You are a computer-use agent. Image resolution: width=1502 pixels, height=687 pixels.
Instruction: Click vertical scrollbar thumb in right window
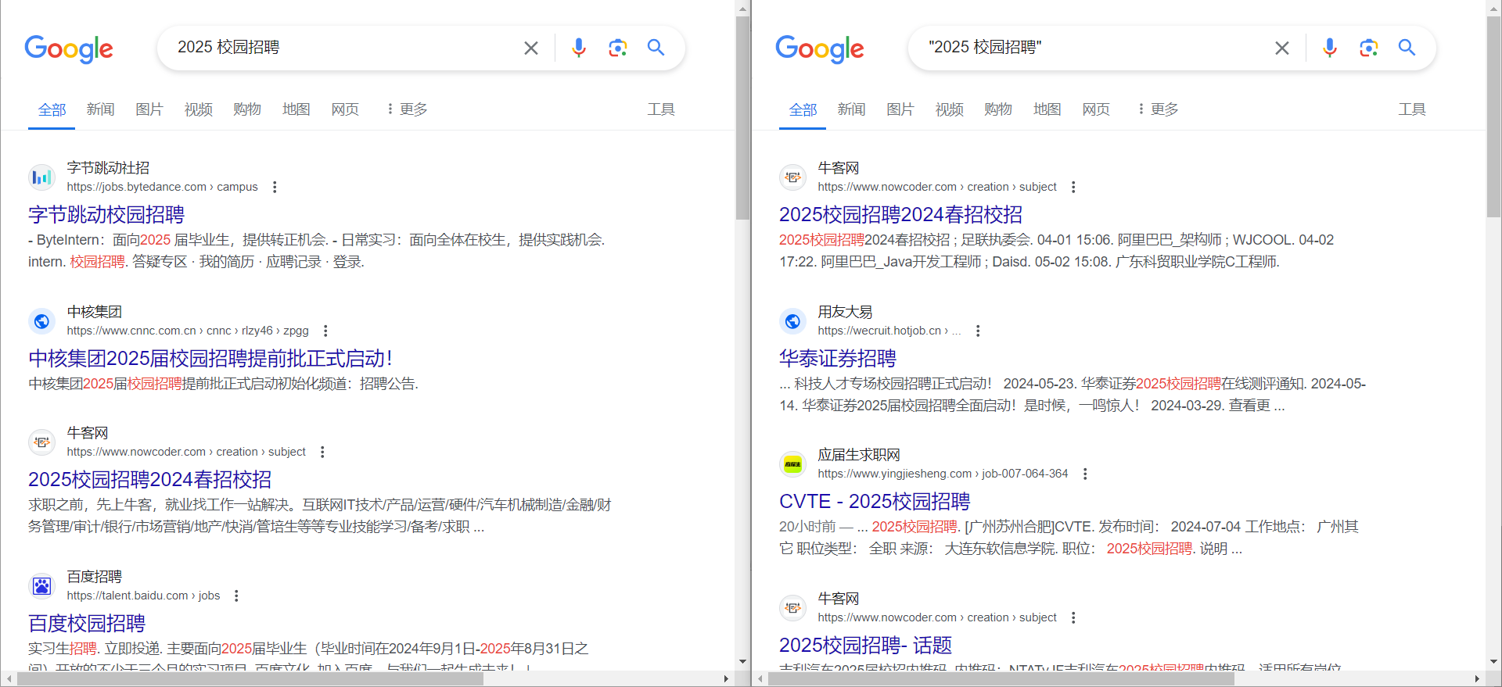point(1493,117)
